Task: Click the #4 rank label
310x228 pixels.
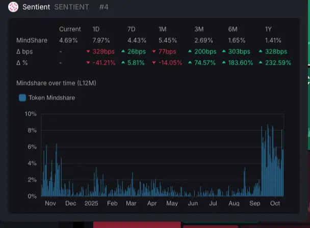Action: click(104, 7)
